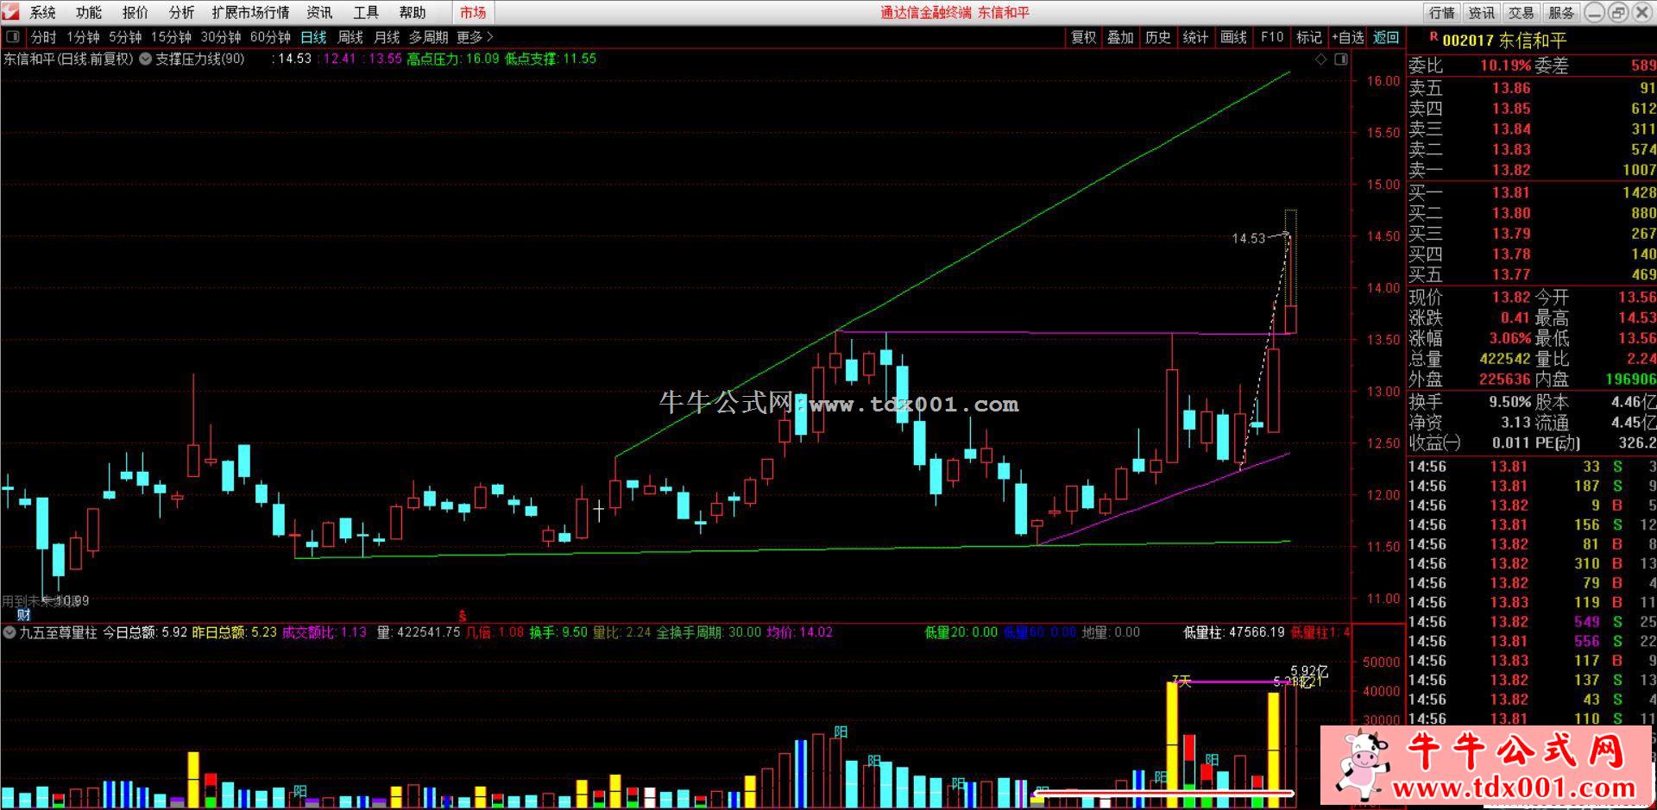This screenshot has width=1657, height=810.
Task: Toggle the panel layout icon beside the diamond
Action: 1340,59
